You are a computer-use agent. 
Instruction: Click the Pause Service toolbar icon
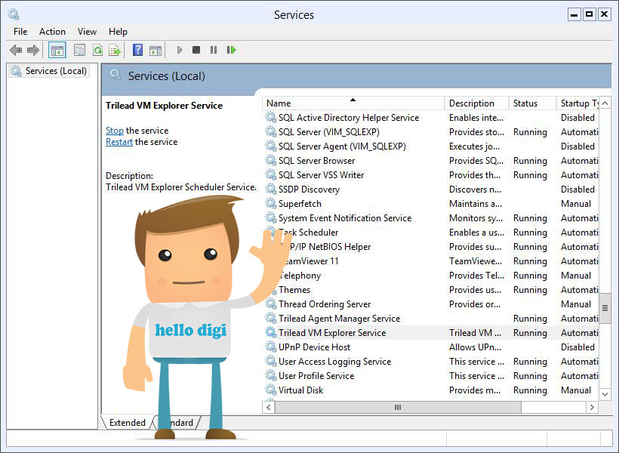tap(214, 50)
